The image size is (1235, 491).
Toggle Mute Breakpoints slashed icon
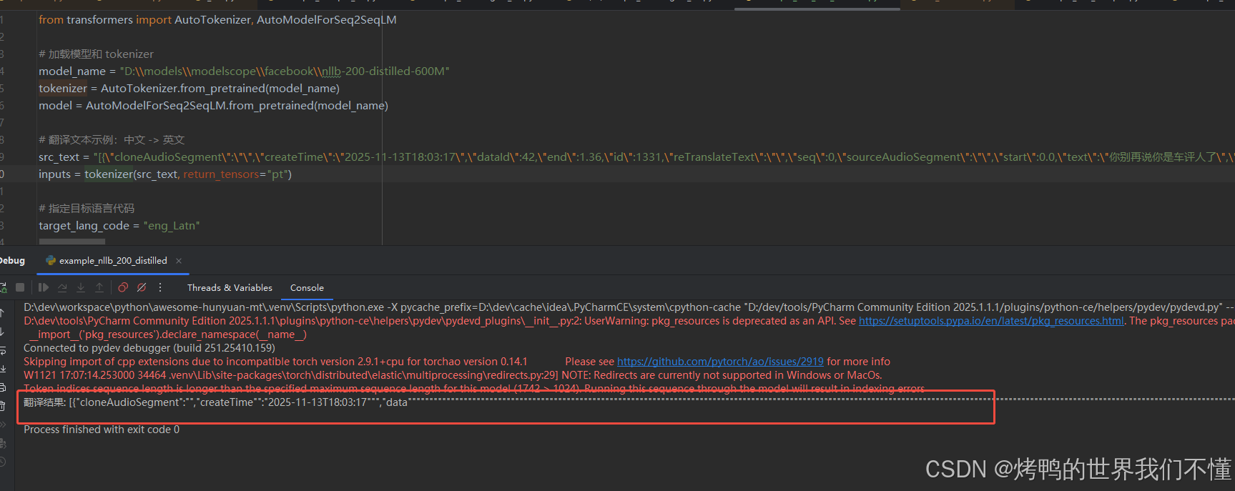pos(142,287)
